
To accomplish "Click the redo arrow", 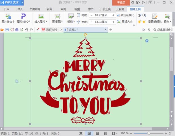I will tap(32, 30).
